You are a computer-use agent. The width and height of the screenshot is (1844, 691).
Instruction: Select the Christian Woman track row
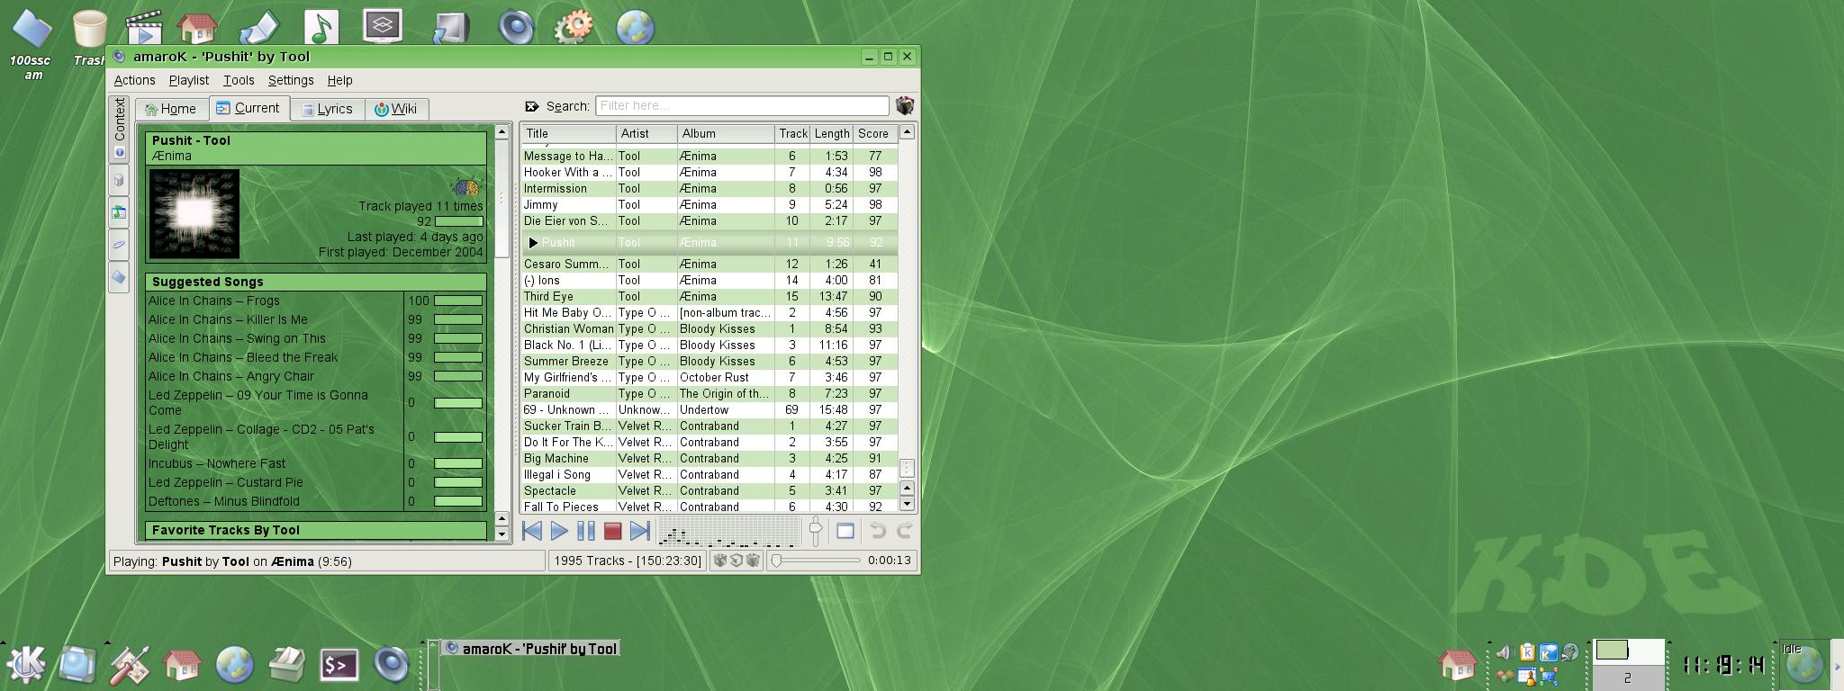(710, 328)
